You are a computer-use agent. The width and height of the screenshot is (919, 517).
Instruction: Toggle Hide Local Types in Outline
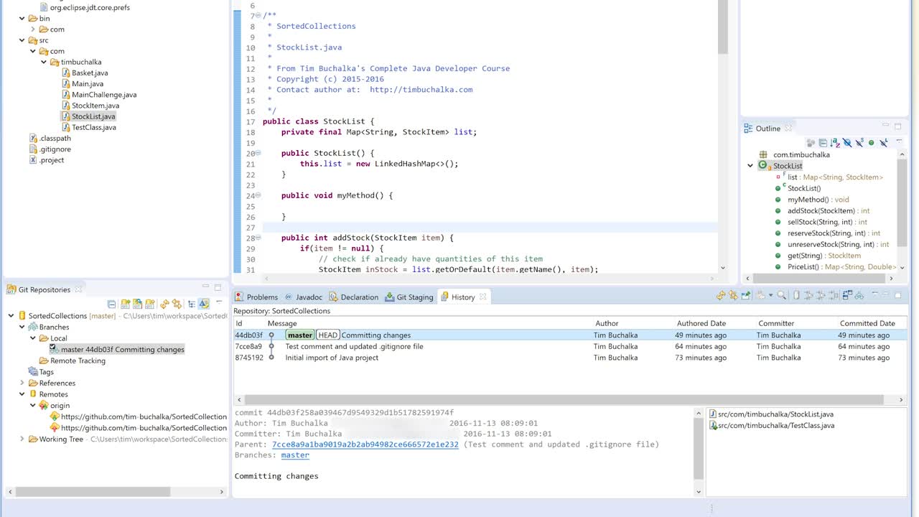pyautogui.click(x=884, y=143)
